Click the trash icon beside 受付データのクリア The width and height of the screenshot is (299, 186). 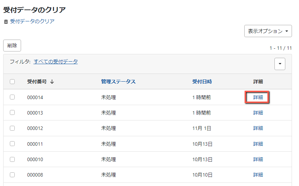[x=6, y=22]
